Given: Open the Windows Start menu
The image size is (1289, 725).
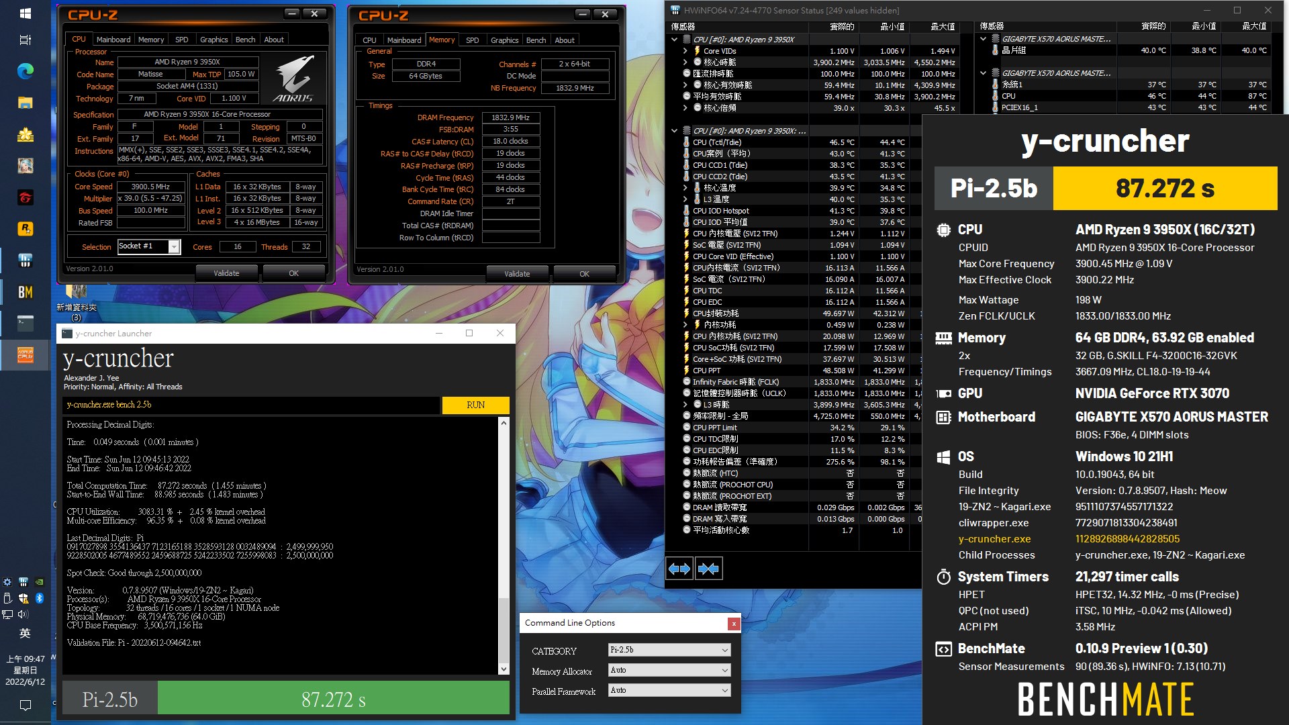Looking at the screenshot, I should [x=25, y=13].
